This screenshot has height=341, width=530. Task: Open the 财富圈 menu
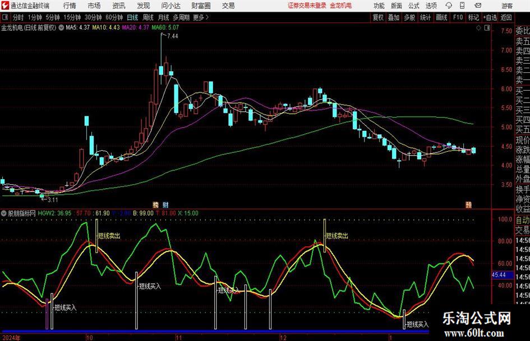[x=201, y=6]
